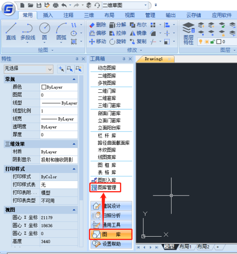The height and width of the screenshot is (254, 237).
Task: Select the 多段线 (Polyline) tool
Action: point(28,32)
